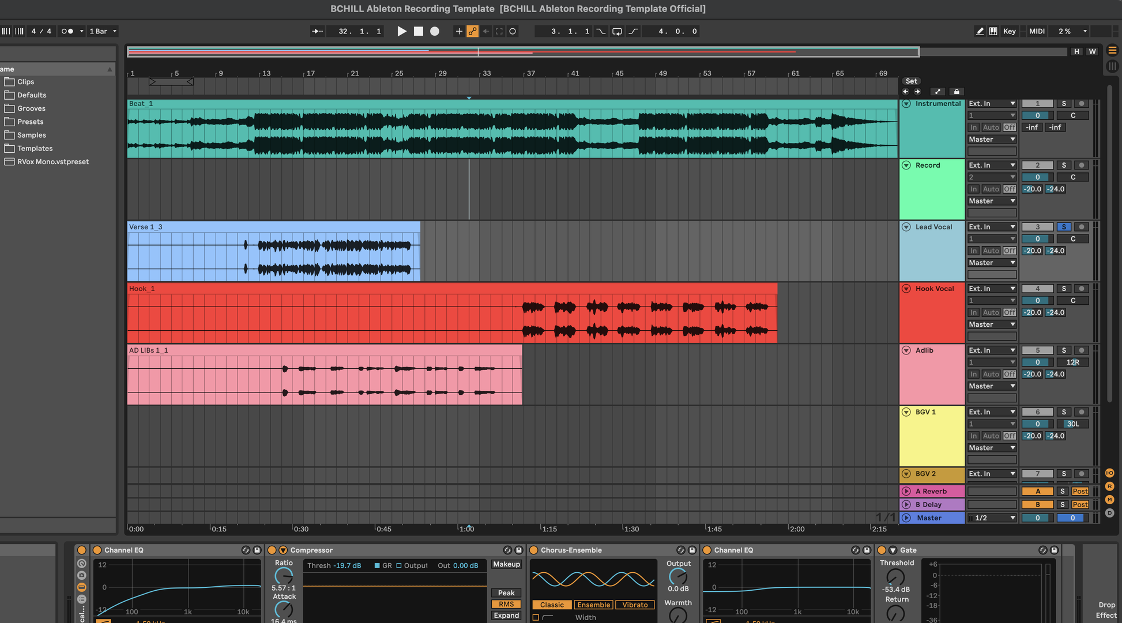Click the Lock Envelopes padlock icon

click(x=957, y=92)
